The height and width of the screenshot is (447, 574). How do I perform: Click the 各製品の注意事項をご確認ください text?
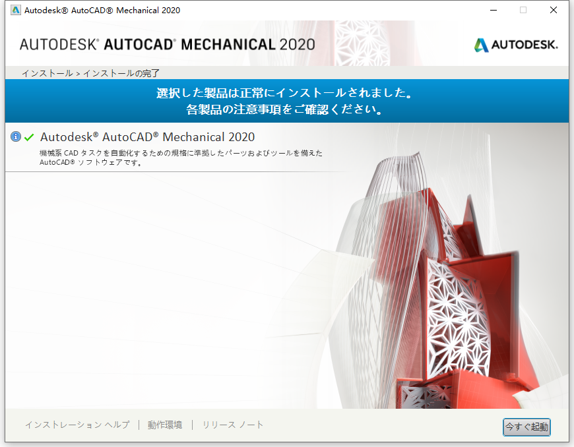(284, 109)
